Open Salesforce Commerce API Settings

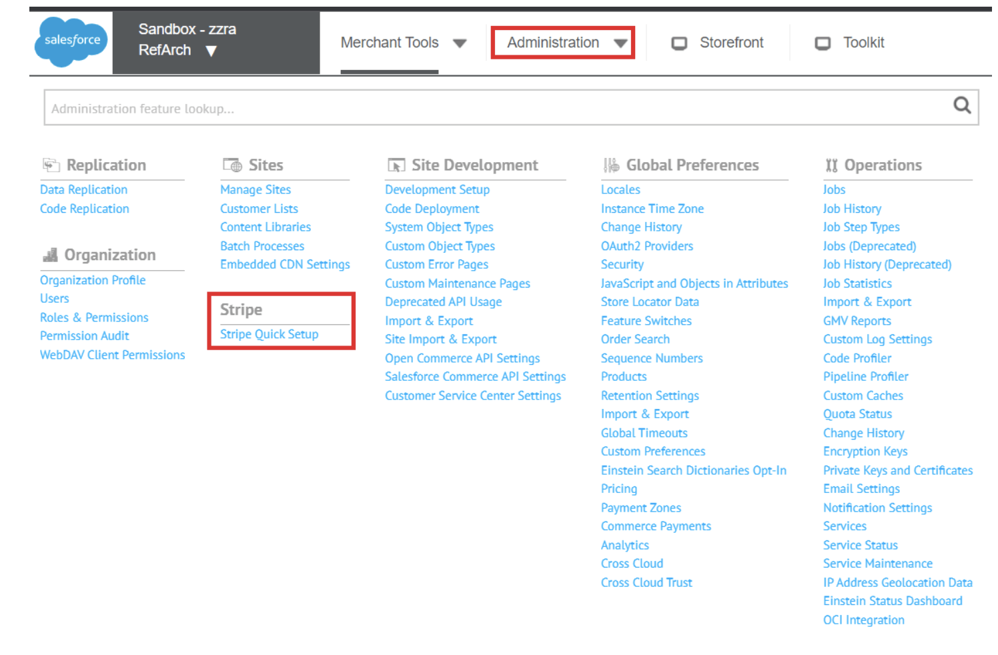point(475,376)
